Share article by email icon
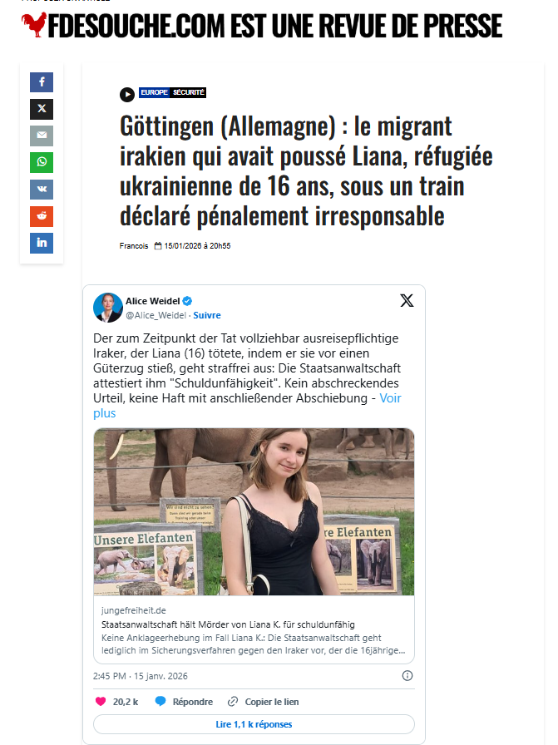Viewport: 558px width, 745px height. point(42,136)
